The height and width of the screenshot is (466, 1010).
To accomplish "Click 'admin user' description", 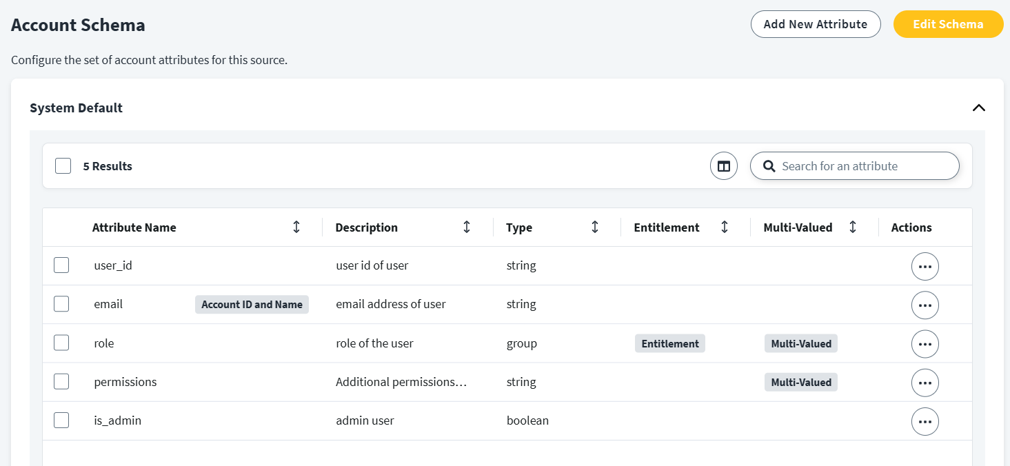I will pos(365,421).
